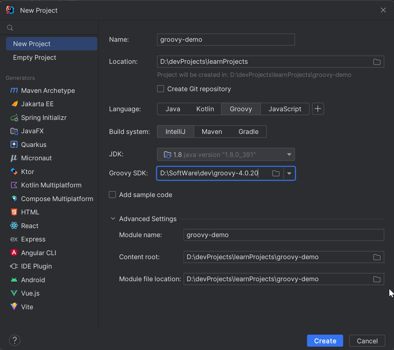Click the IDE Plugin plug icon
This screenshot has width=394, height=350.
pyautogui.click(x=14, y=266)
